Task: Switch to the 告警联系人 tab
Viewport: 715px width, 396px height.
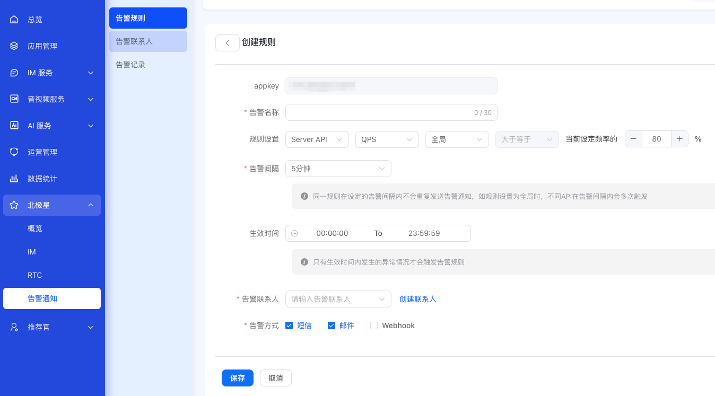Action: [x=148, y=41]
